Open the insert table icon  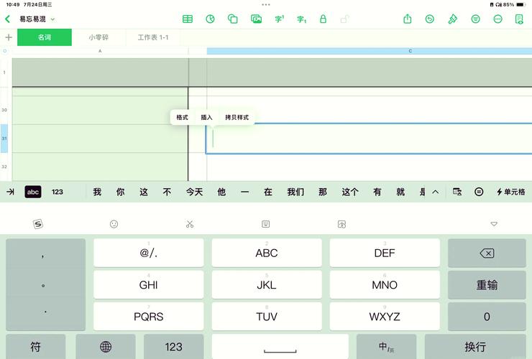pyautogui.click(x=187, y=19)
